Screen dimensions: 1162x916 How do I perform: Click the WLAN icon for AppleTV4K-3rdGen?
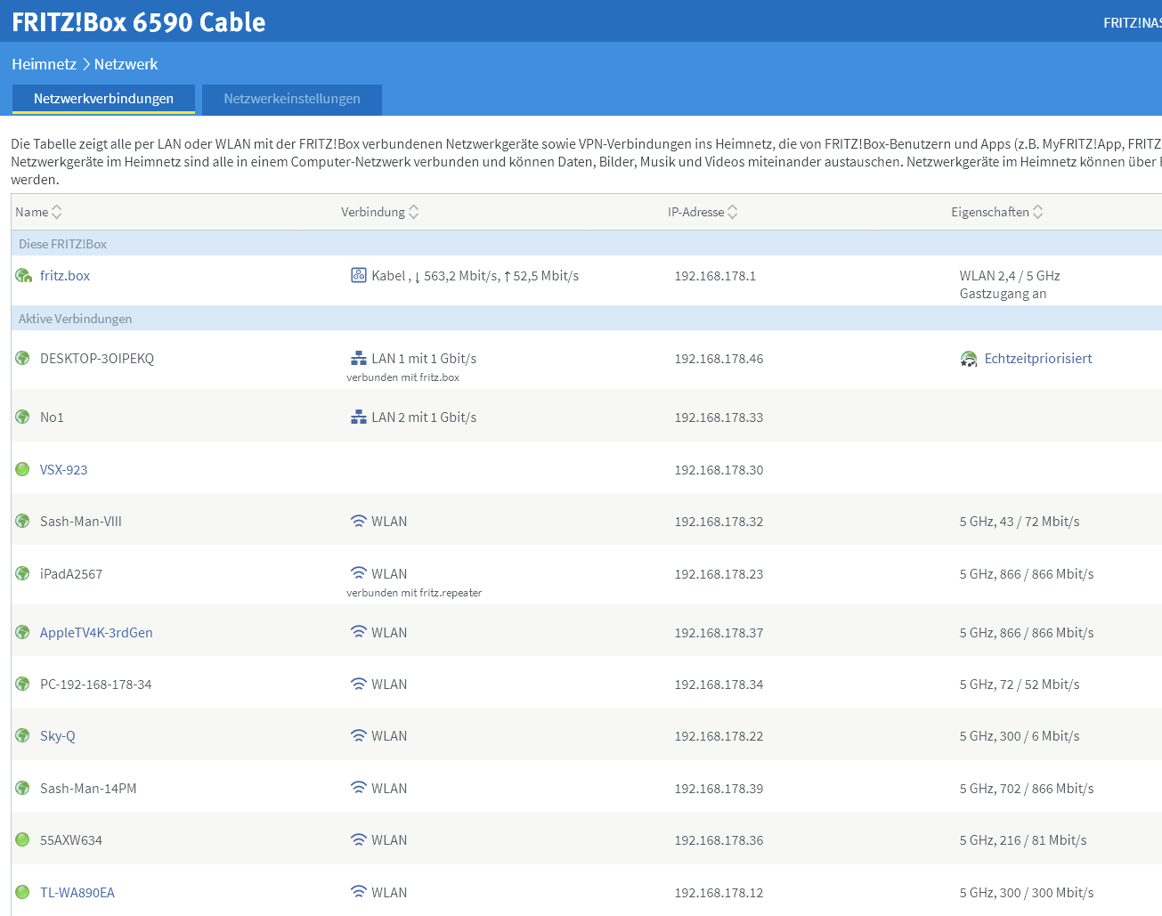(x=359, y=632)
